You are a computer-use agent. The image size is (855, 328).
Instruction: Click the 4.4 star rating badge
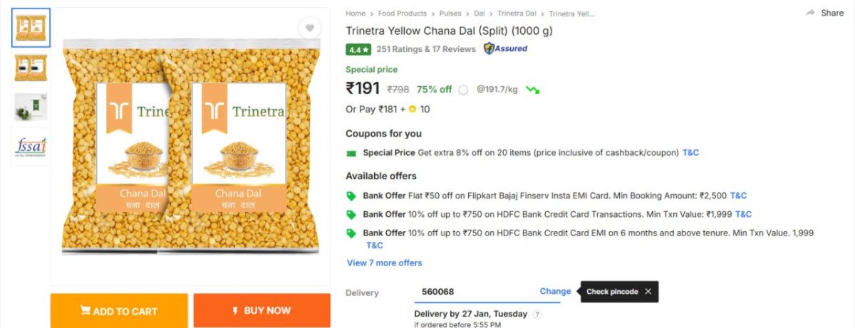point(358,50)
